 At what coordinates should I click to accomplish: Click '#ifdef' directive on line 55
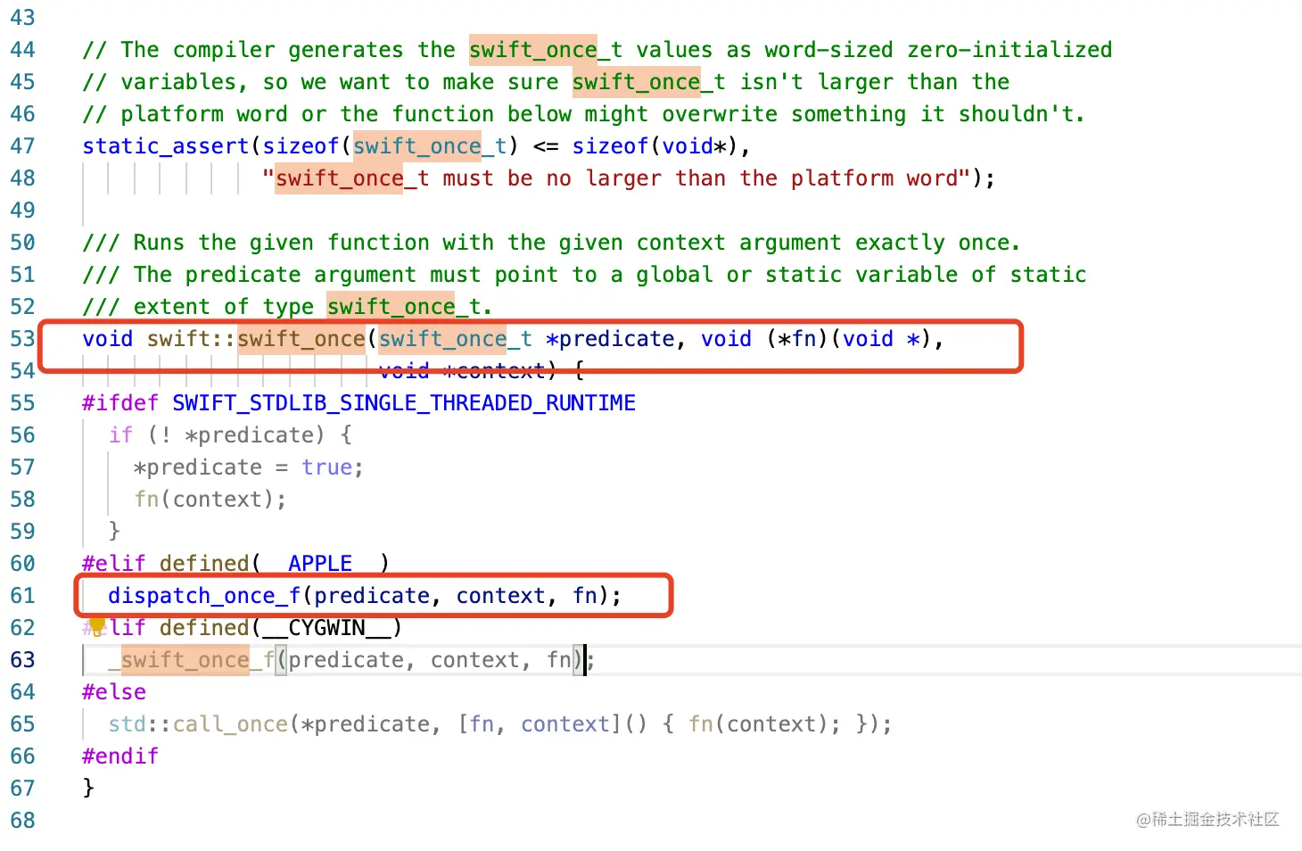(120, 403)
